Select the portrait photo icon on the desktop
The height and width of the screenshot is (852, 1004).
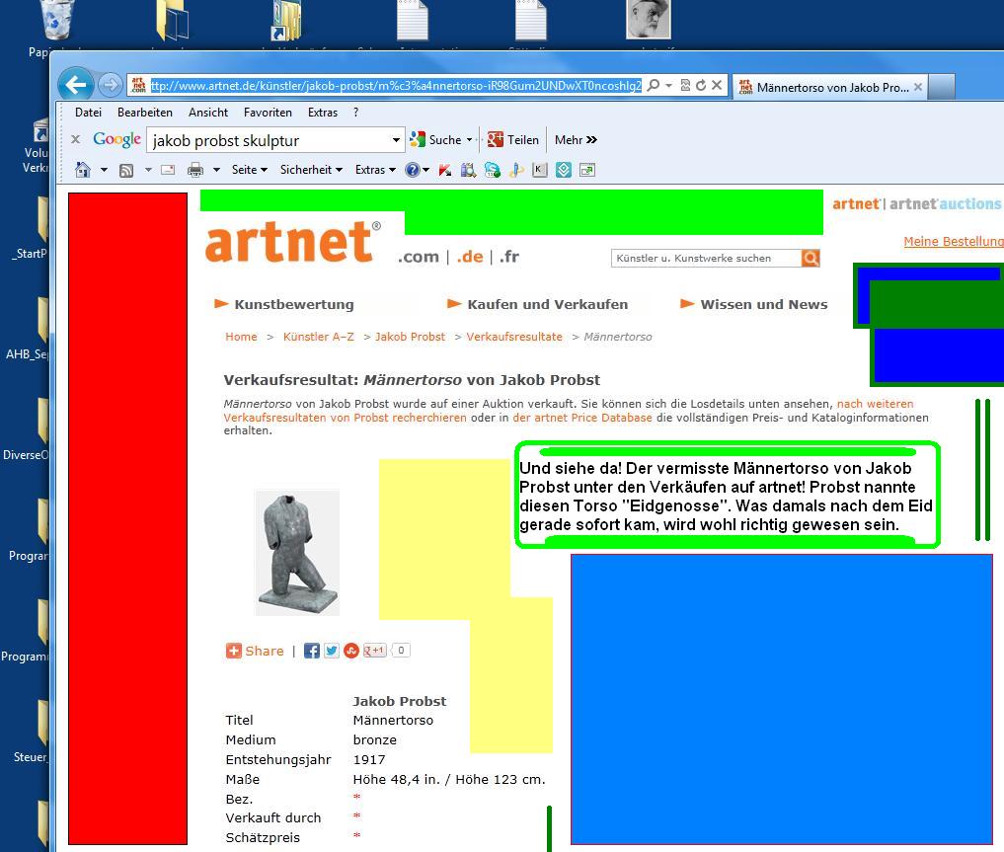648,19
